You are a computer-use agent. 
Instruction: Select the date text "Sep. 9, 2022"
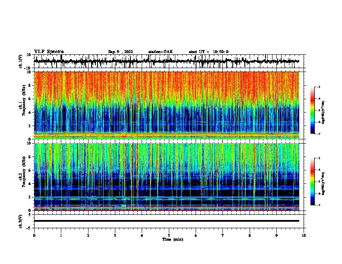coord(120,52)
